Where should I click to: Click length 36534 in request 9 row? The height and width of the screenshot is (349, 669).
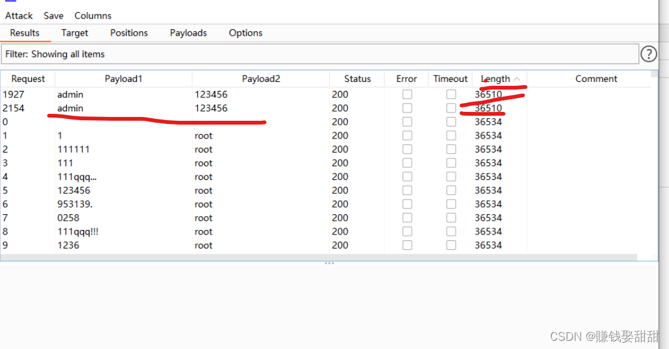click(x=488, y=245)
